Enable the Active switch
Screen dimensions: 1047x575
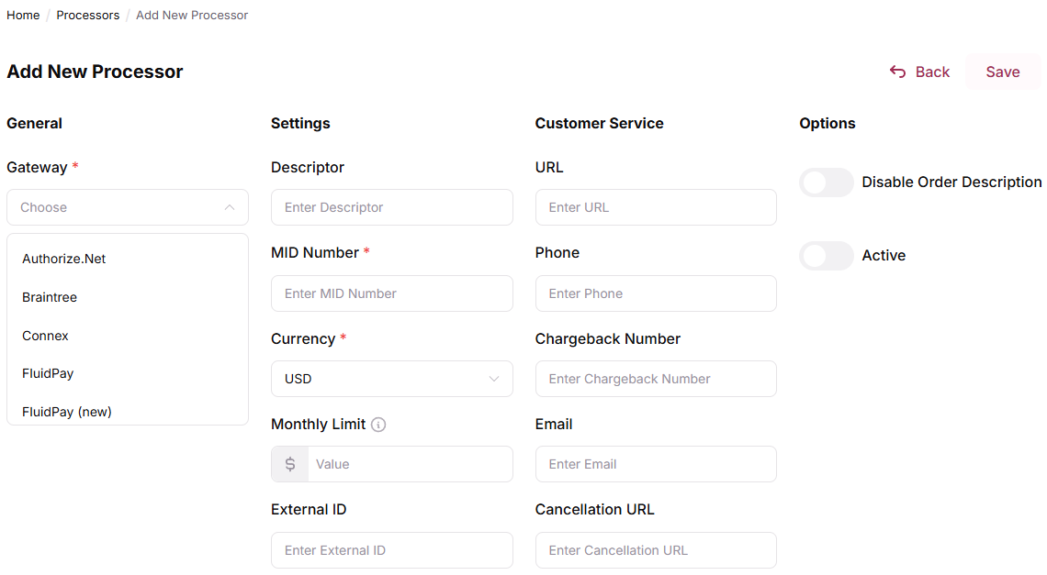[827, 256]
